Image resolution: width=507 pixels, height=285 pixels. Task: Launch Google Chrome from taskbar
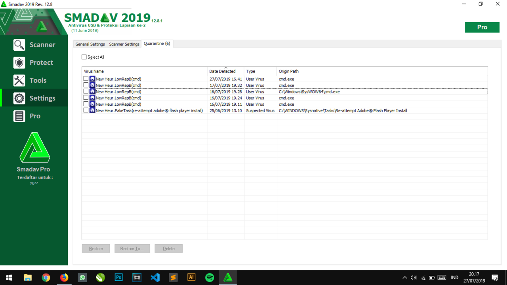point(46,277)
